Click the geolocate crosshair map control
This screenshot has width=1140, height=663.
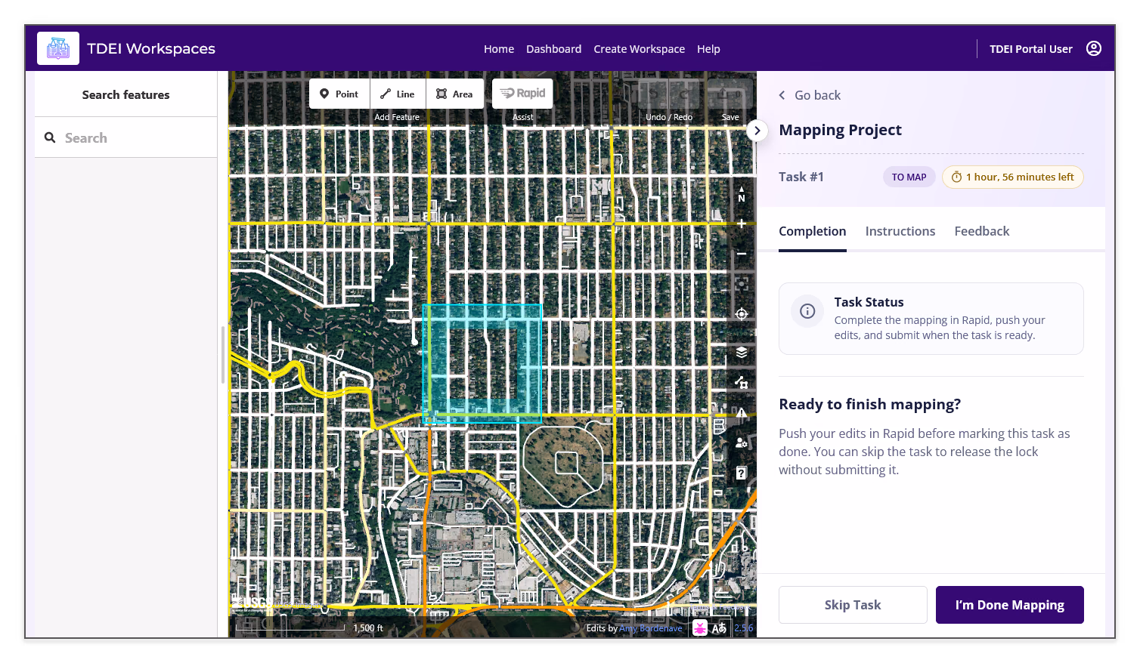(x=742, y=314)
